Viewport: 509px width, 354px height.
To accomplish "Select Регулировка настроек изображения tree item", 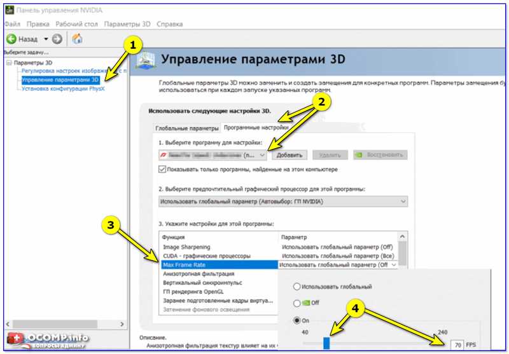I will coord(74,71).
